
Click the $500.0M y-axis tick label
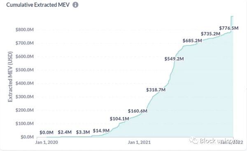click(25, 70)
